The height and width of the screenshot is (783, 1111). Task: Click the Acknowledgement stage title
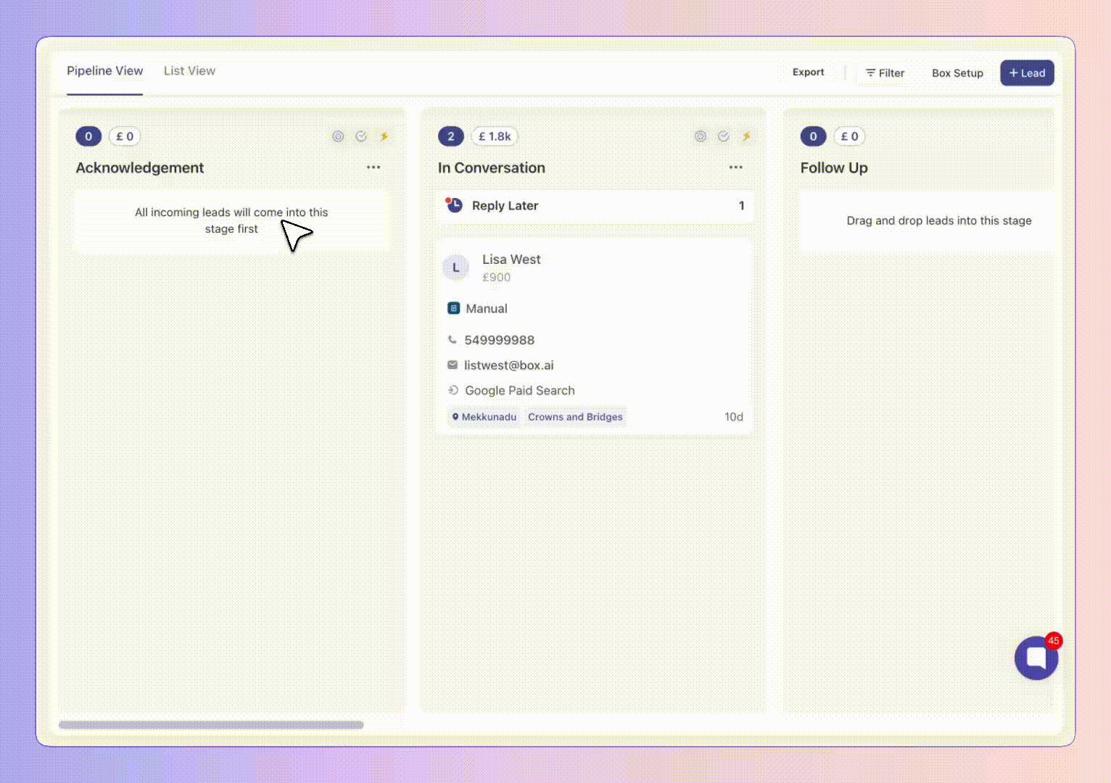click(140, 168)
